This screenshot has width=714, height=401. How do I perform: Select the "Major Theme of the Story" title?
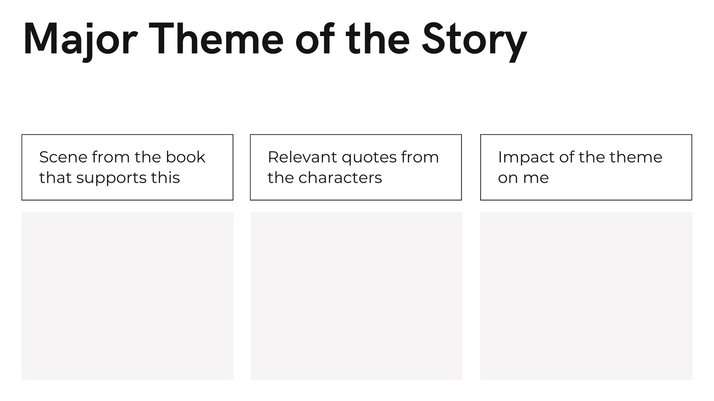(275, 40)
